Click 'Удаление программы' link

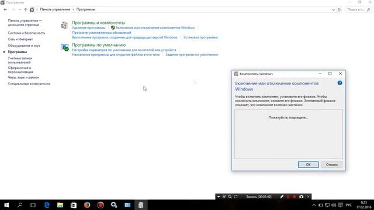[x=88, y=28]
